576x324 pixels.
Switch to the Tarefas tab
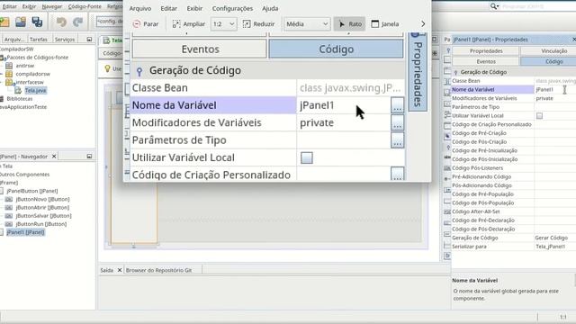pyautogui.click(x=39, y=40)
